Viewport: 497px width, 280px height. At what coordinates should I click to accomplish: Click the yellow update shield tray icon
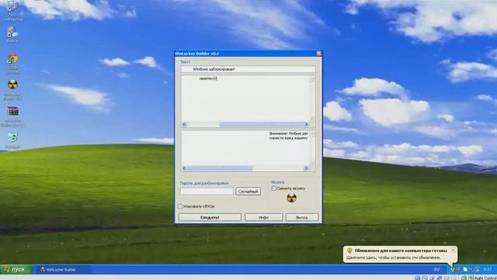[x=453, y=270]
